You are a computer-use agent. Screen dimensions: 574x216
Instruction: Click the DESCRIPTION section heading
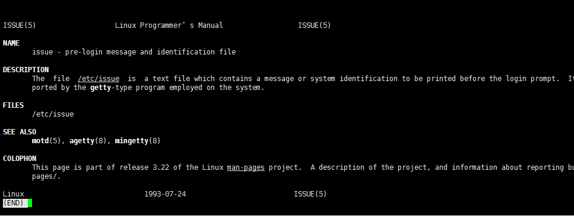(26, 70)
